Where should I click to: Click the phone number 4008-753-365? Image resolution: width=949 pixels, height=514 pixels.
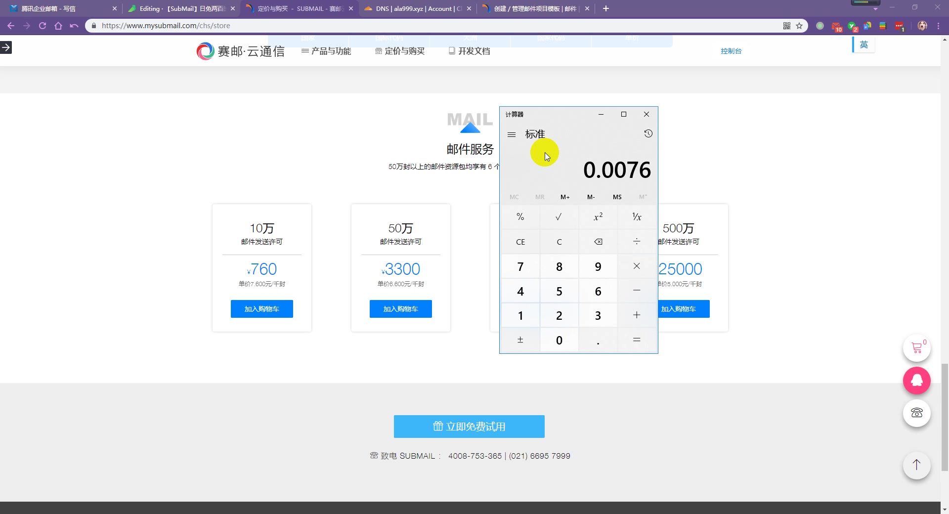pos(474,456)
